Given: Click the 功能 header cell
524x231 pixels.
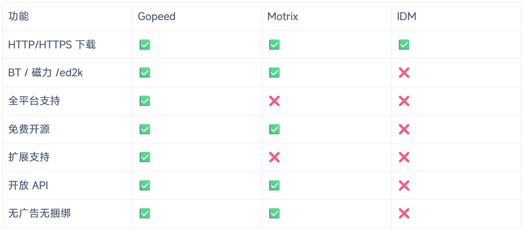Looking at the screenshot, I should [x=19, y=17].
